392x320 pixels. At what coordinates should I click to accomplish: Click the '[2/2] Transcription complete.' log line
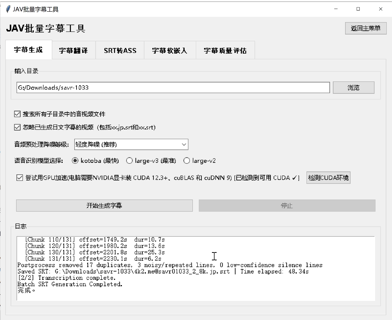coord(67,278)
